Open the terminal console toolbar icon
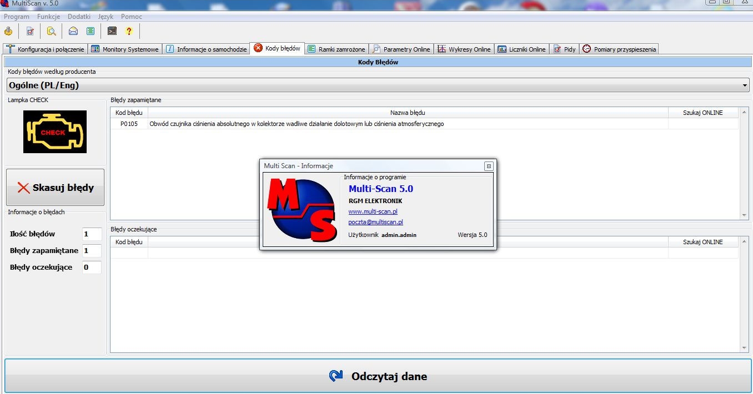753x394 pixels. coord(112,31)
